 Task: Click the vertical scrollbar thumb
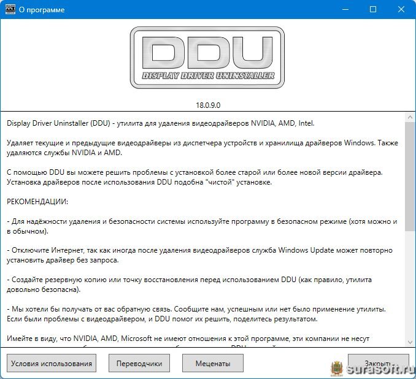point(410,177)
